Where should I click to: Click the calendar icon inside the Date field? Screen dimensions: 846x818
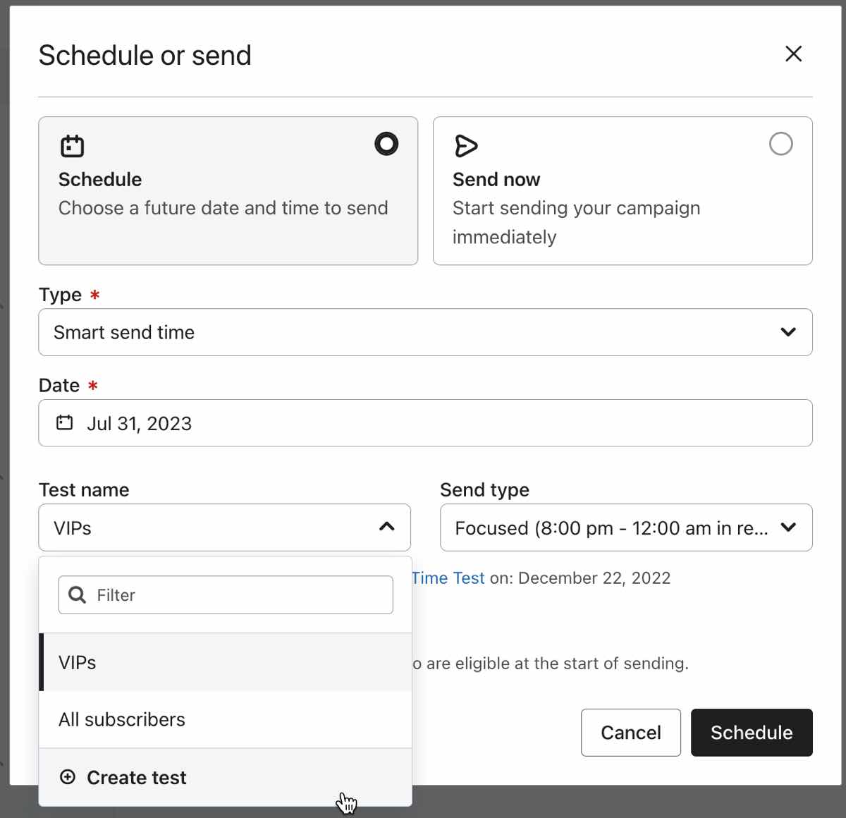click(63, 422)
